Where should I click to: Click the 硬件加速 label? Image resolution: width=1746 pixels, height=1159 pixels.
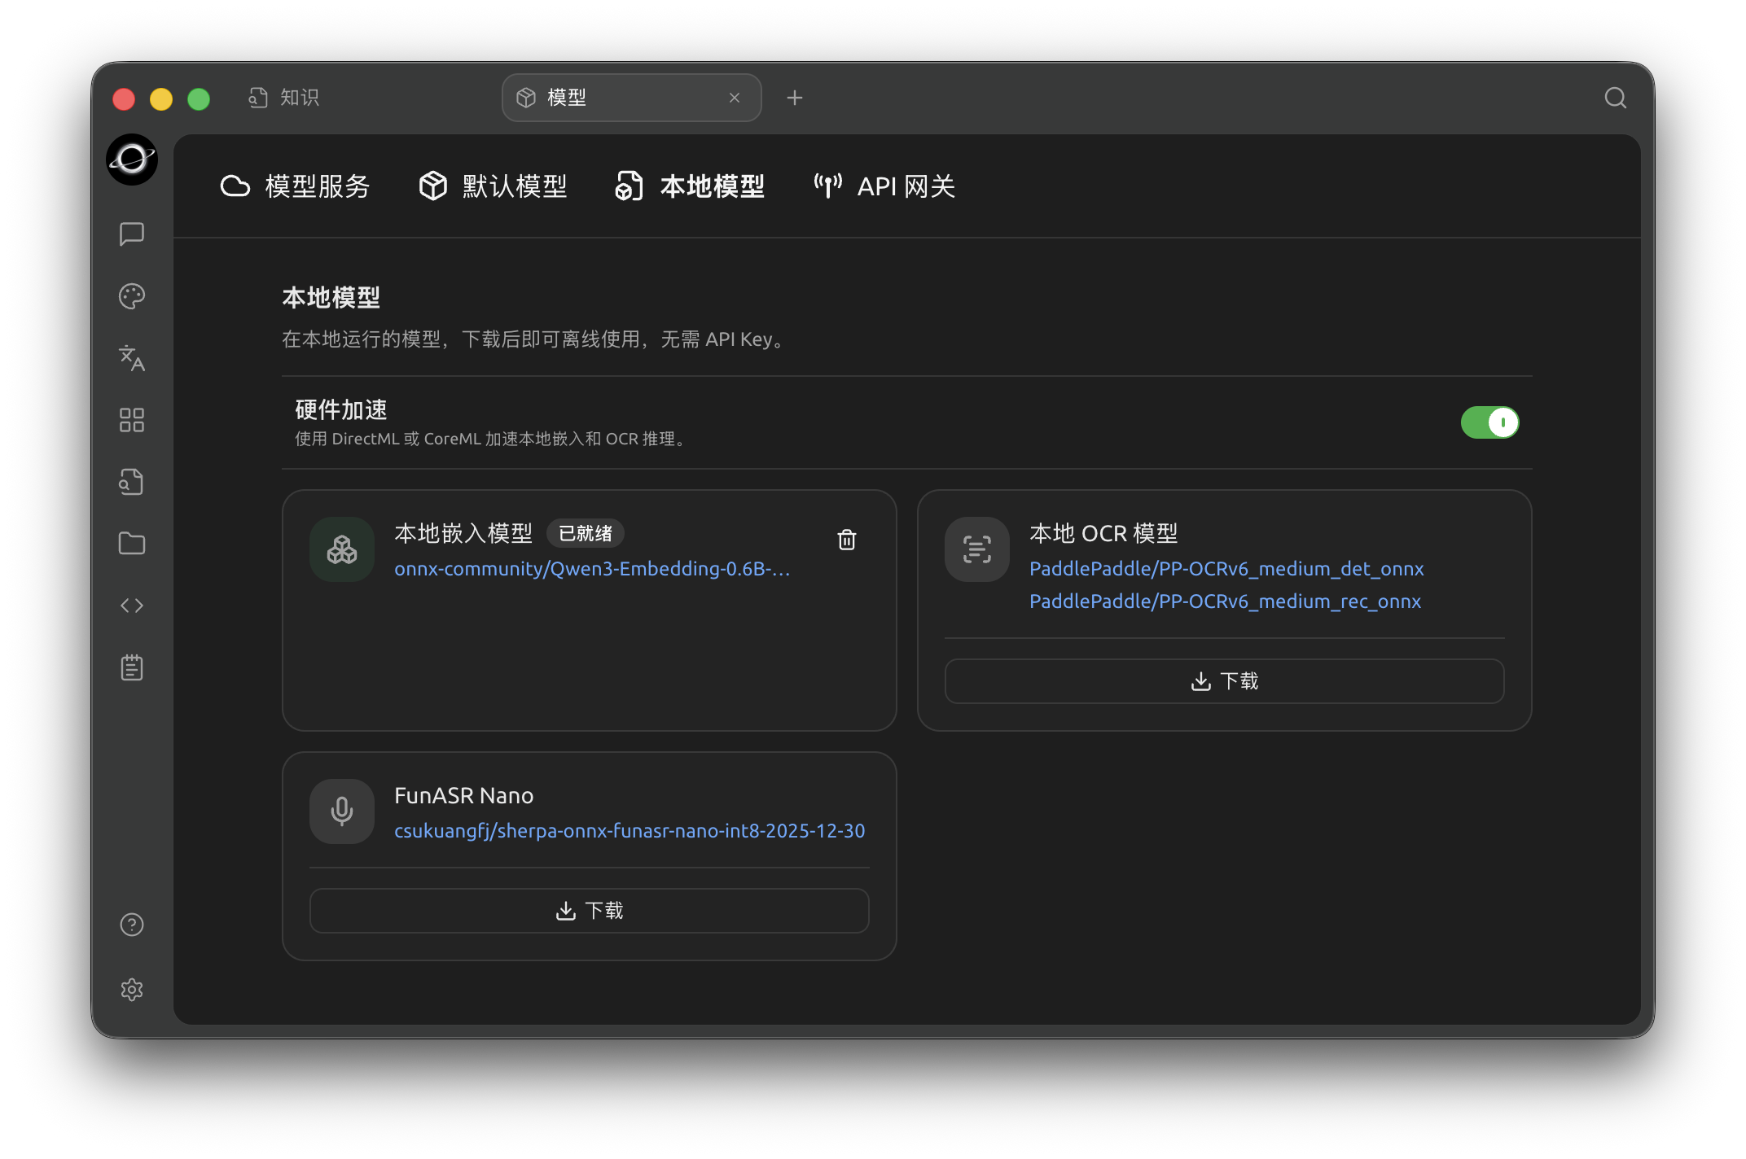(341, 409)
